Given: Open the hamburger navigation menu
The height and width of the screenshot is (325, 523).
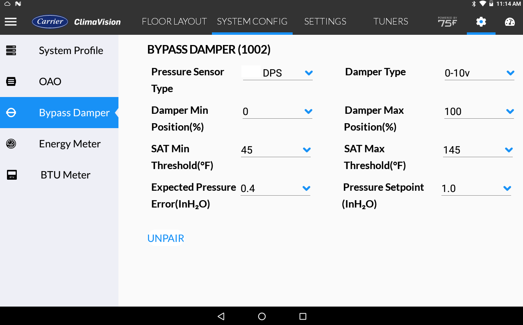Looking at the screenshot, I should 11,22.
